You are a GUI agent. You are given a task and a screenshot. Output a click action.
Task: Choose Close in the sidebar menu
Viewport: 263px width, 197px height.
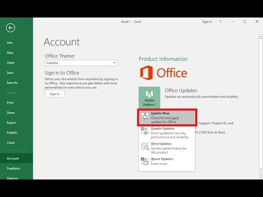pos(11,143)
